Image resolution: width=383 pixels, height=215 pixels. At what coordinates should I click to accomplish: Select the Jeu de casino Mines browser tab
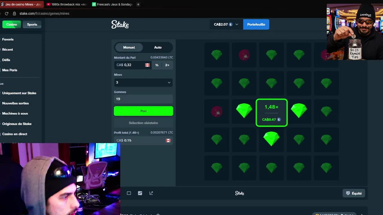22,4
